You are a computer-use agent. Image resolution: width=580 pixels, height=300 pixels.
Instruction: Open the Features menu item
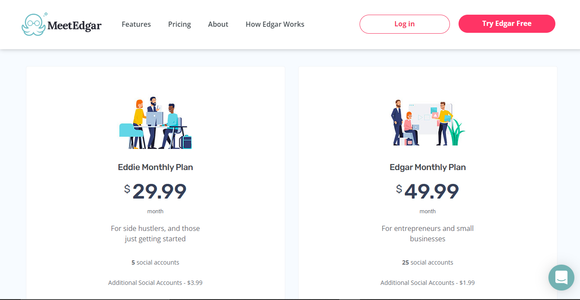tap(136, 24)
